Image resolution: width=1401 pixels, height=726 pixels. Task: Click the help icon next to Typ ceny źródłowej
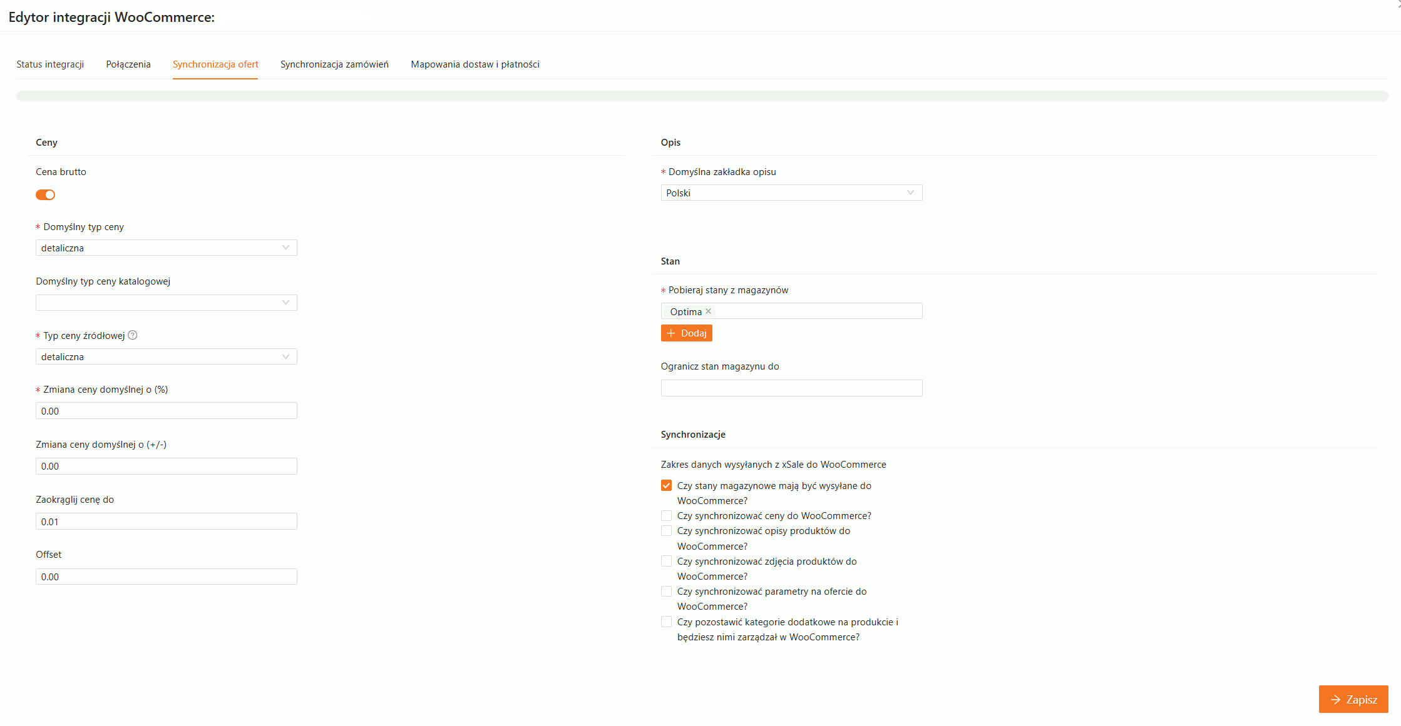[133, 335]
